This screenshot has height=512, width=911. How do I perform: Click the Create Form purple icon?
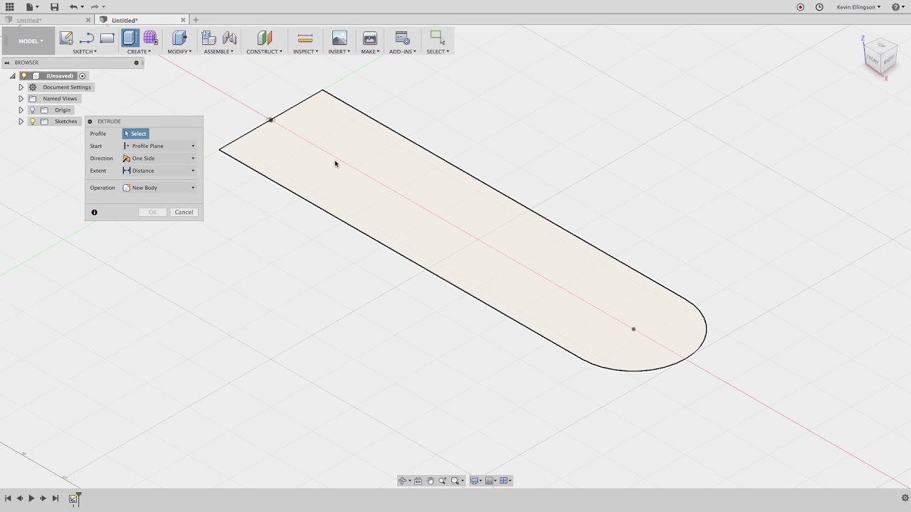(x=150, y=38)
